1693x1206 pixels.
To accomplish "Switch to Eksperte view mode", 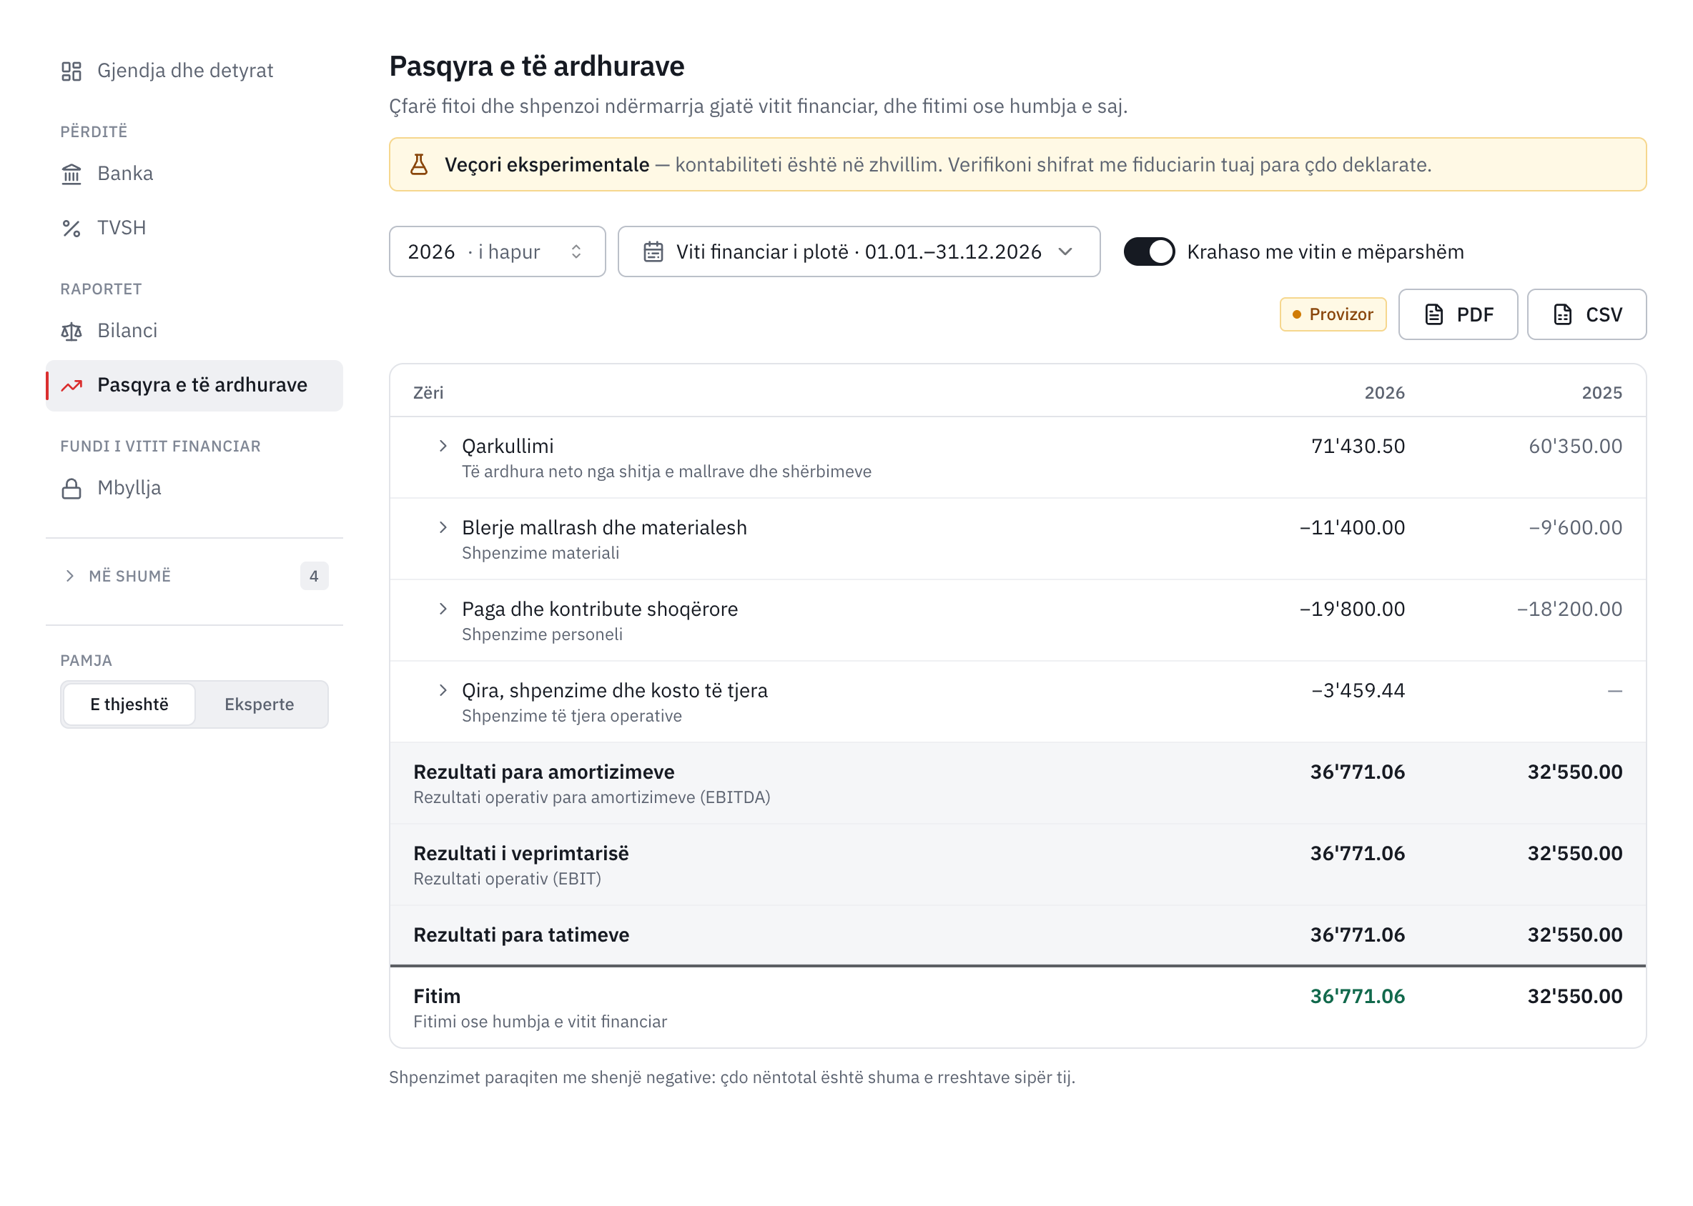I will 260,704.
